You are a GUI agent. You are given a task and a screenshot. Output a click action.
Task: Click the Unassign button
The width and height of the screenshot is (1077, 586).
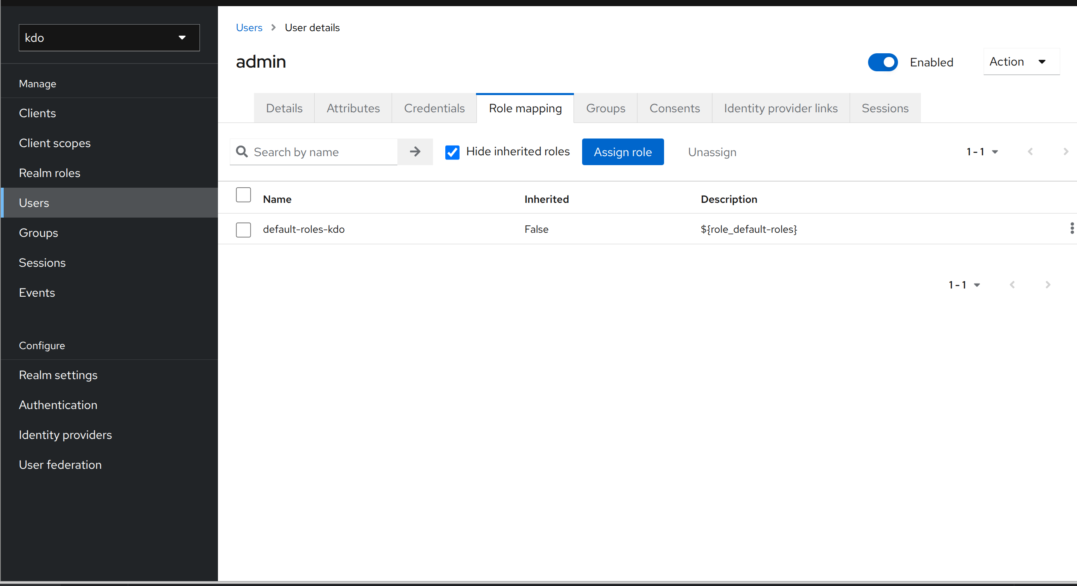pos(712,152)
